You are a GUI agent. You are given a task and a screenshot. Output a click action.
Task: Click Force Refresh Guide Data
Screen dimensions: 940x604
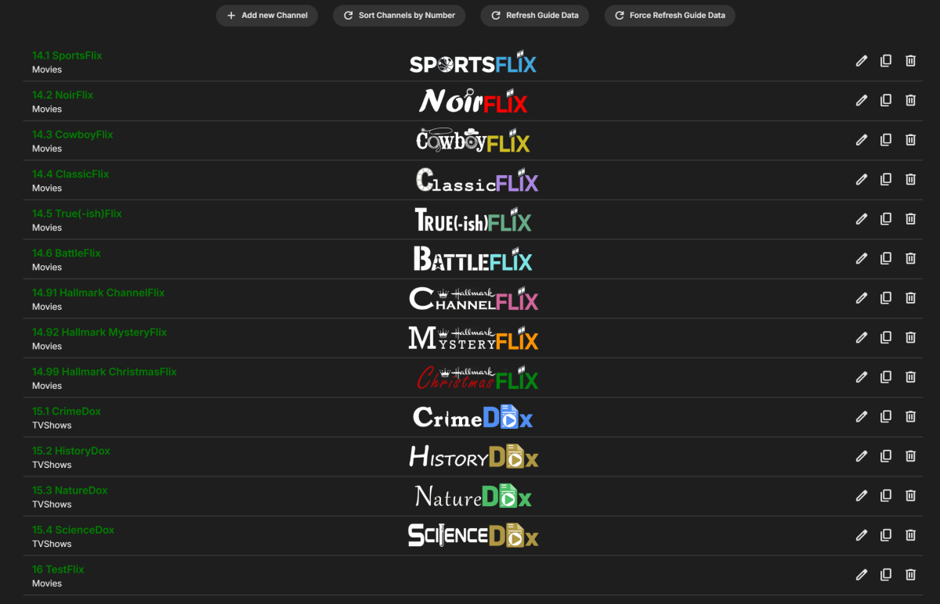(x=669, y=15)
